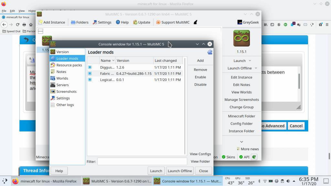Toggle the checkbox for Diggus mod
Image resolution: width=331 pixels, height=186 pixels.
tap(90, 67)
